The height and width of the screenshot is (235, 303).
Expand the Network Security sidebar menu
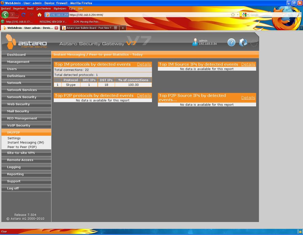(22, 97)
